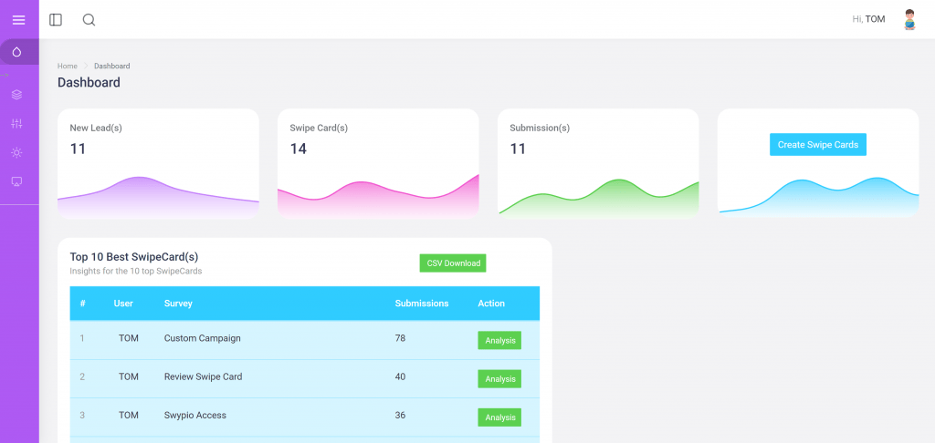Screen dimensions: 935x443
Task: Select the sliders icon in the sidebar
Action: click(x=16, y=123)
